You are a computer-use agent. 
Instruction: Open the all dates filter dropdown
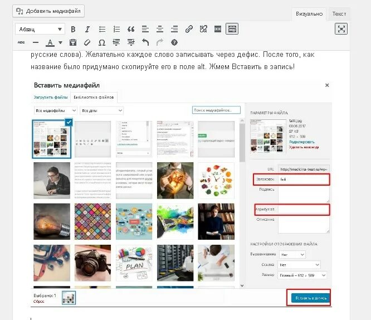pyautogui.click(x=101, y=110)
